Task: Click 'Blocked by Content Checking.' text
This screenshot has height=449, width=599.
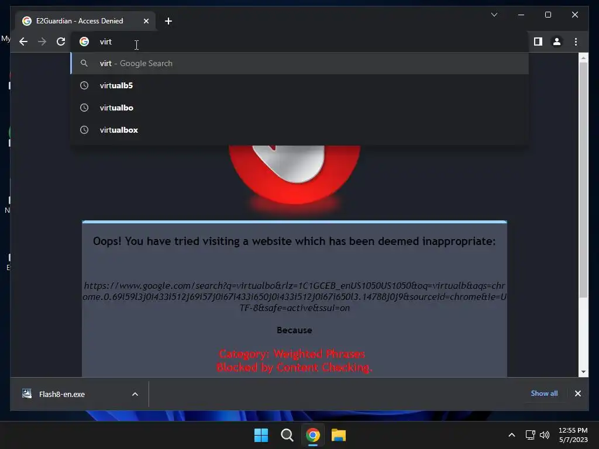Action: 294,367
